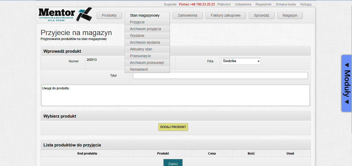Click the Mentor logo icon
This screenshot has width=352, height=166.
(x=84, y=15)
